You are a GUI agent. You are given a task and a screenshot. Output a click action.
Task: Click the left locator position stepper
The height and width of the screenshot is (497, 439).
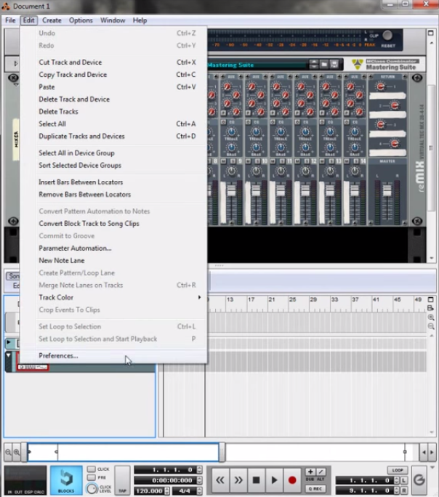point(397,480)
